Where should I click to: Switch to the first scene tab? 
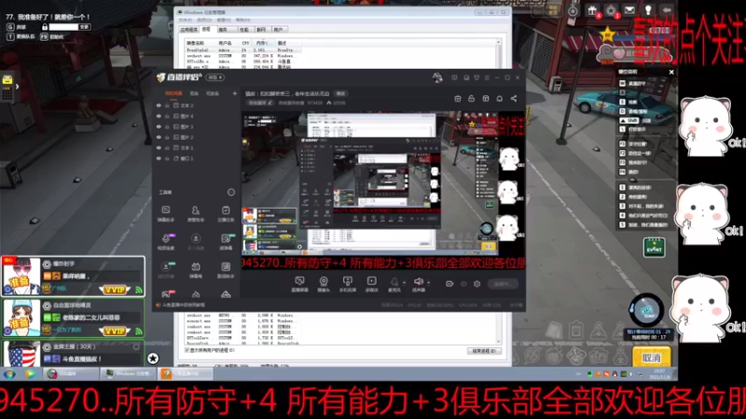click(x=173, y=94)
